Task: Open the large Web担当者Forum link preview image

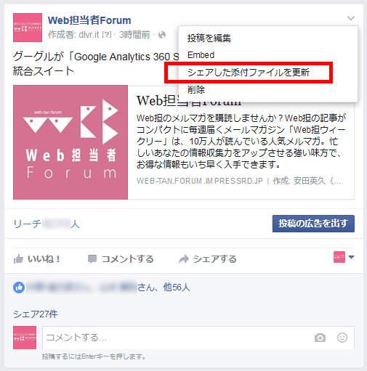Action: [x=70, y=142]
